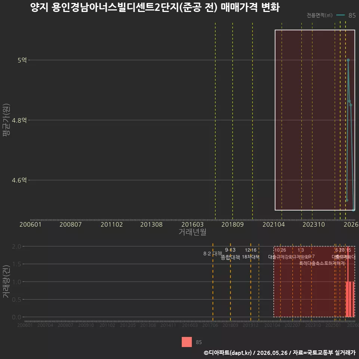The height and width of the screenshot is (359, 359).
Task: Click 200807 on the volume chart axis
Action: click(x=65, y=325)
